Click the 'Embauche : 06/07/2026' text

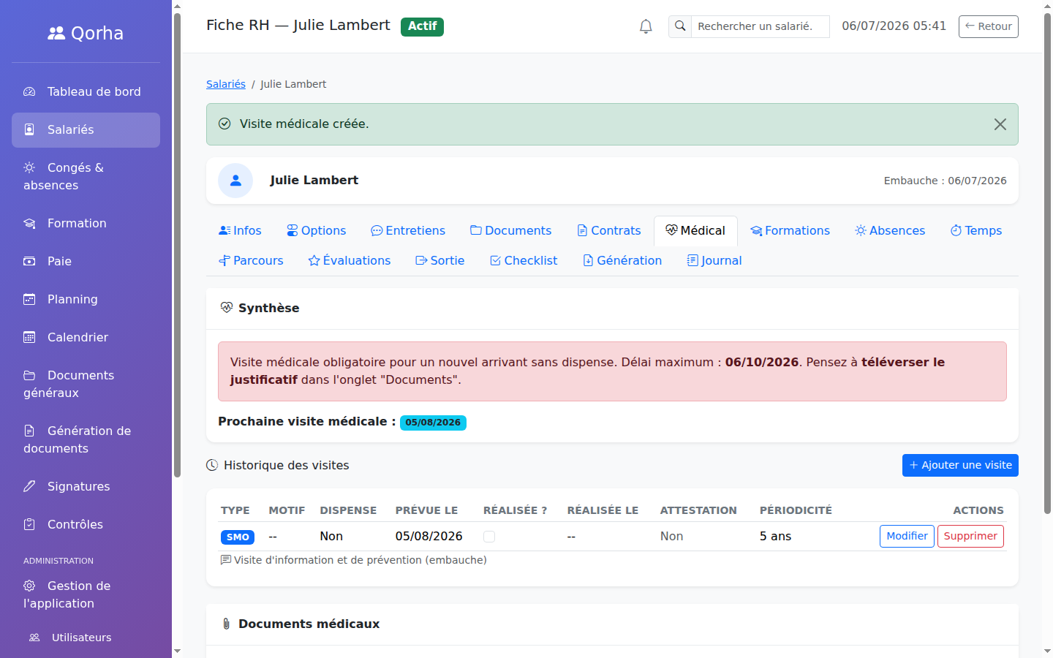945,181
